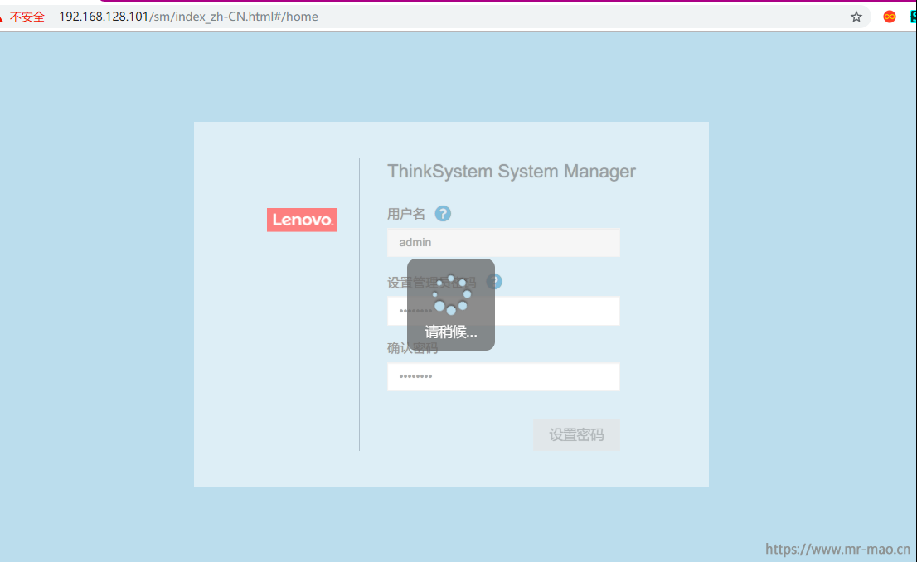Click the ThinkSystem System Manager title
The width and height of the screenshot is (917, 562).
click(511, 172)
